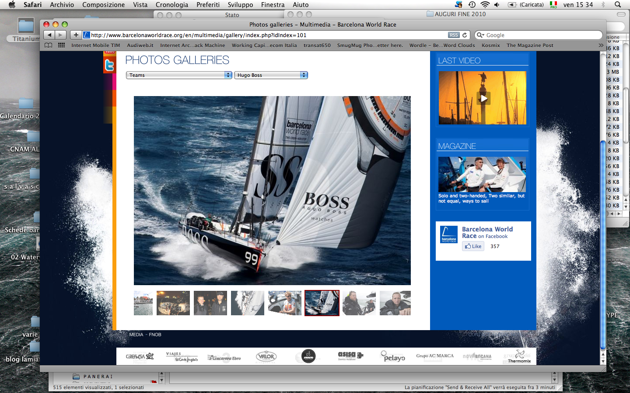
Task: Open the Teams dropdown
Action: point(179,75)
